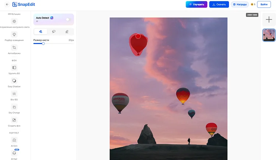Select the balloon image thumbnail
The height and width of the screenshot is (160, 276).
pos(269,35)
